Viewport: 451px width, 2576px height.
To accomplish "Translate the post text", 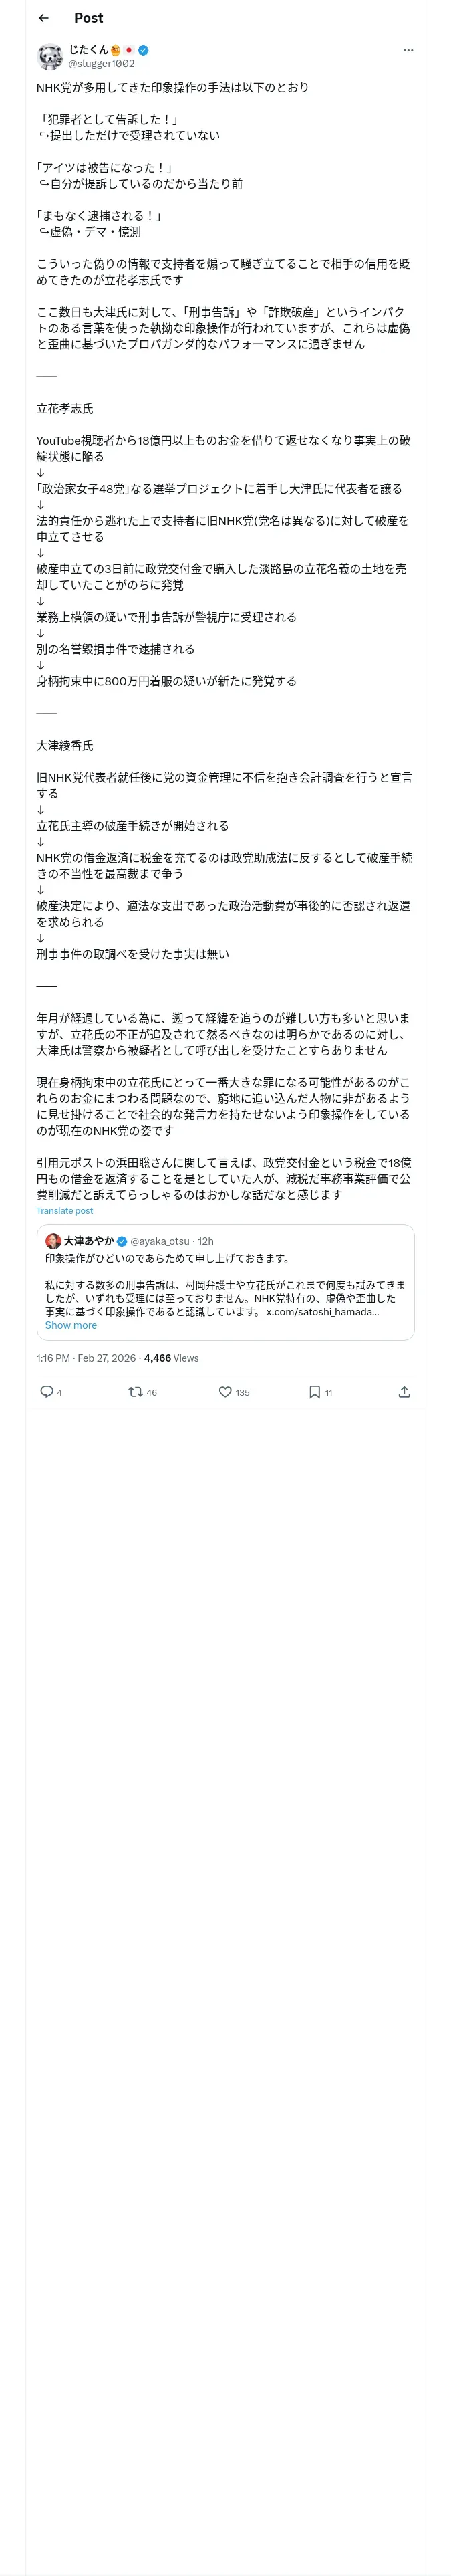I will coord(65,1211).
